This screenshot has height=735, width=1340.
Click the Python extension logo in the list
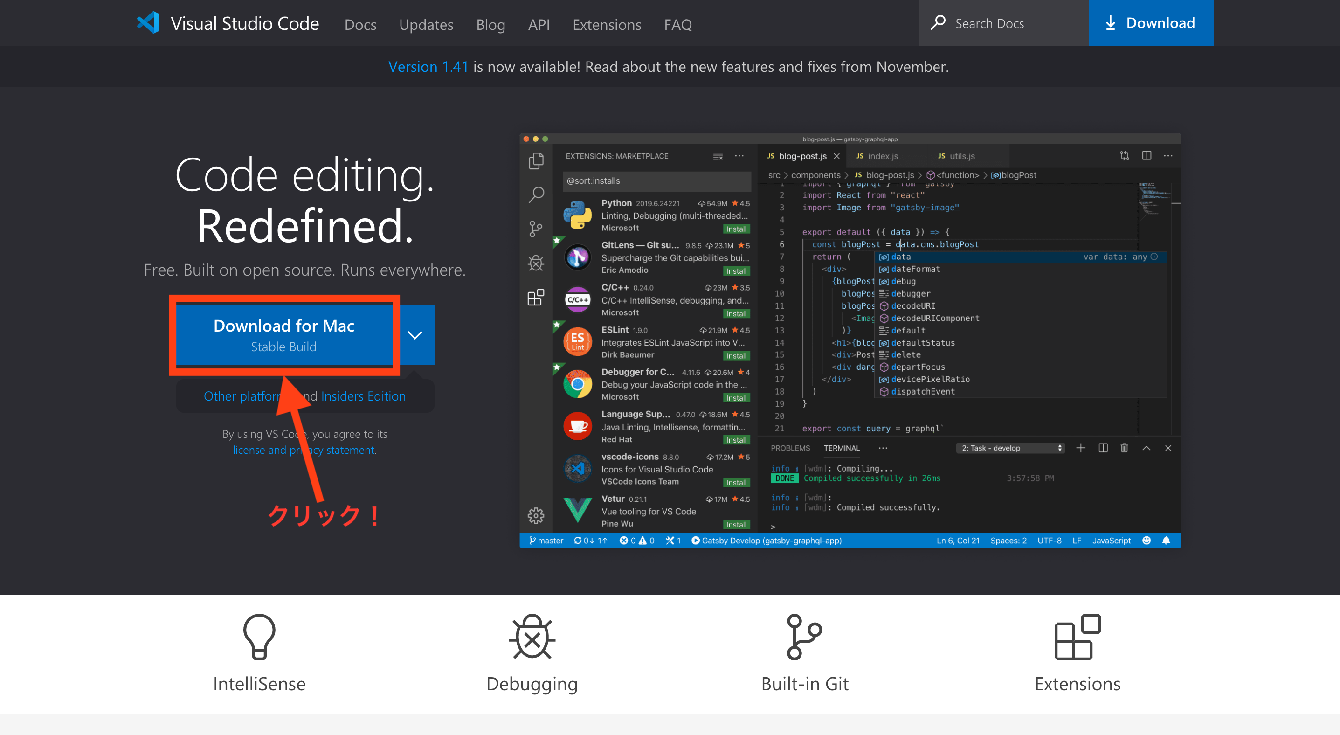(x=577, y=215)
